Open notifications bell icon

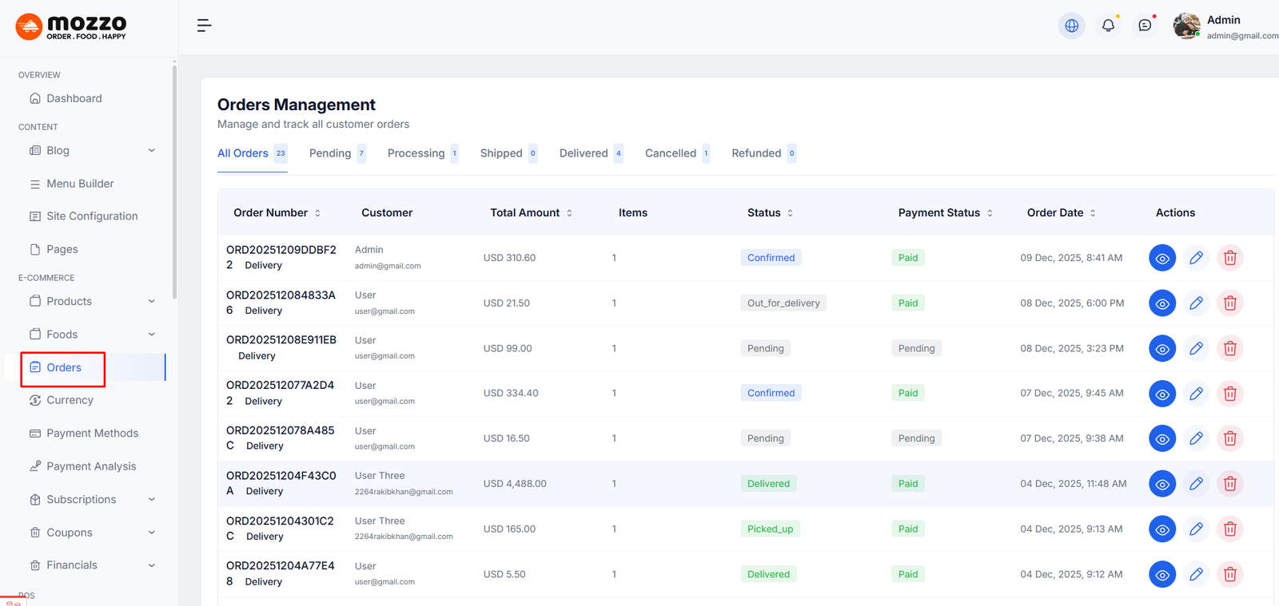[1108, 26]
